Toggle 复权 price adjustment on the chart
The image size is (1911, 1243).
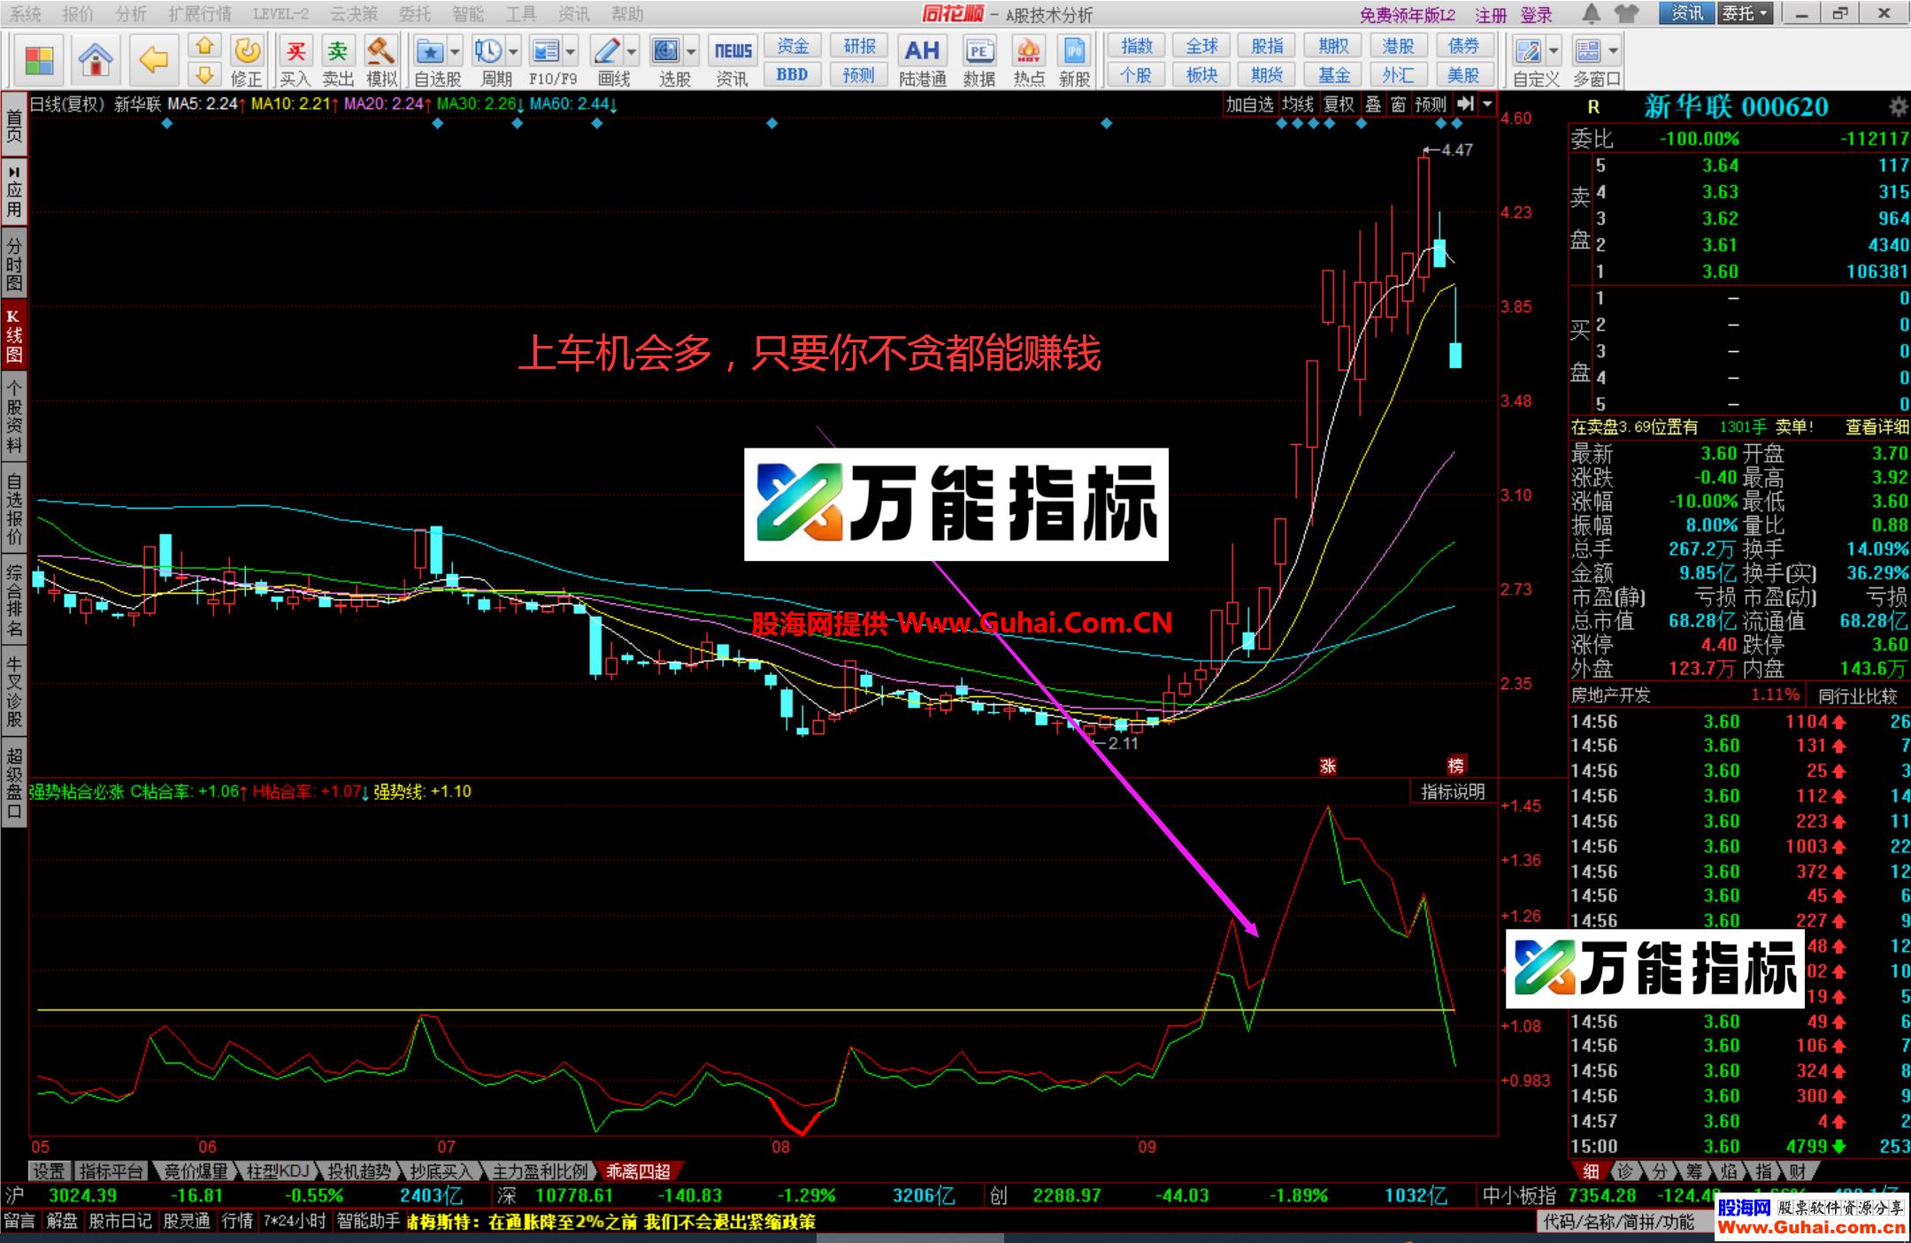pos(1338,104)
